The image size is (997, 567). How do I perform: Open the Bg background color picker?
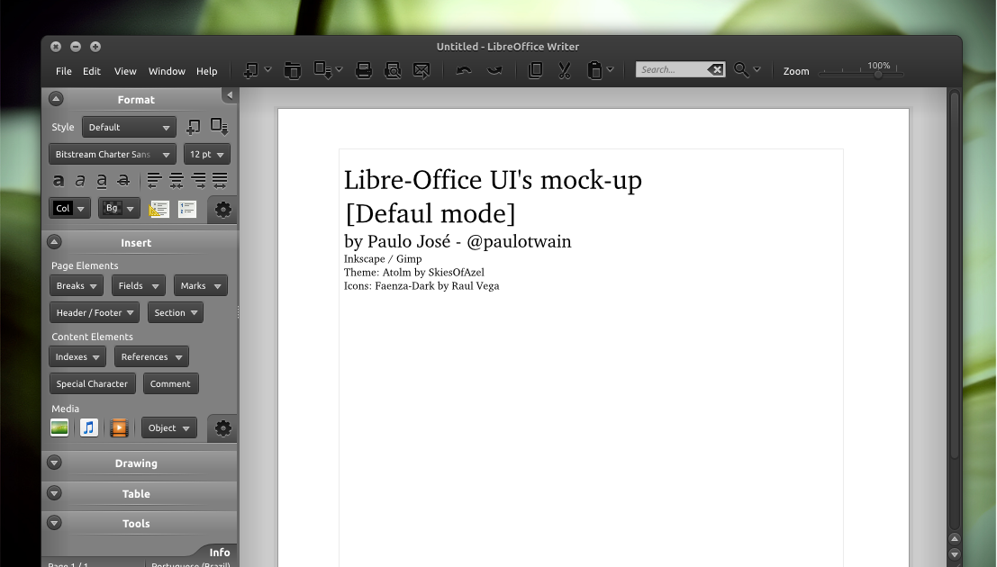119,209
